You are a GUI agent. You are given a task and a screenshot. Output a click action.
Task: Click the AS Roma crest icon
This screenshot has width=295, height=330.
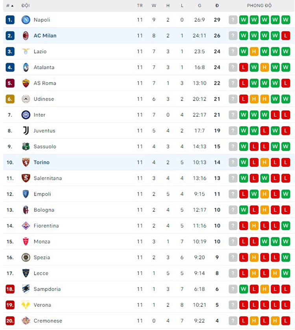pyautogui.click(x=26, y=83)
